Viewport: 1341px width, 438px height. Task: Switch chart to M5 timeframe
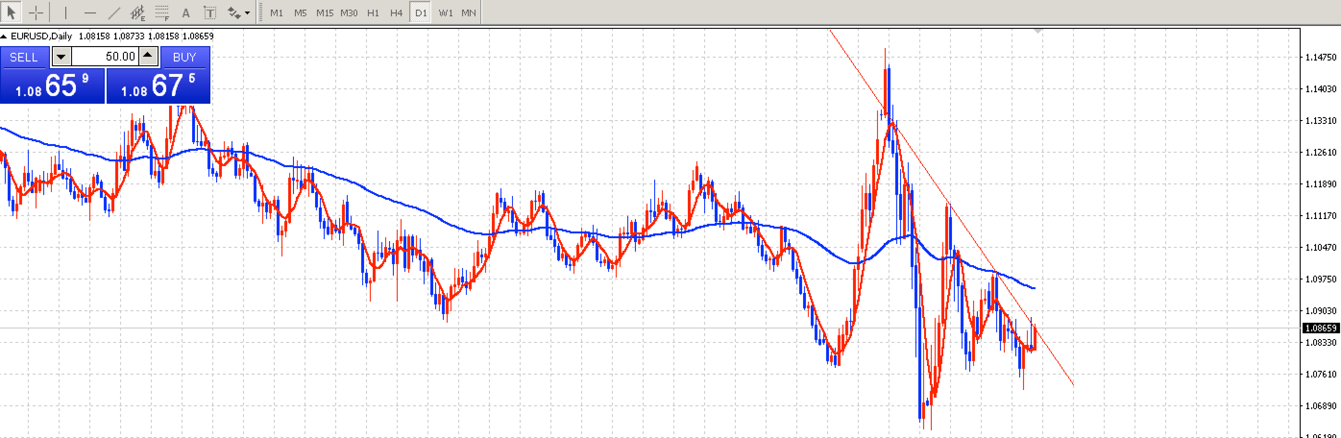click(x=300, y=12)
